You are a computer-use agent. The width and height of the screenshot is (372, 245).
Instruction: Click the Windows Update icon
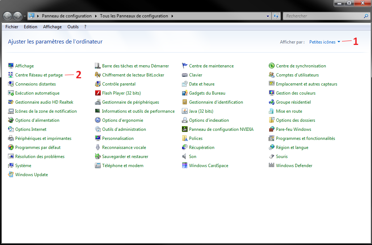[x=11, y=174]
